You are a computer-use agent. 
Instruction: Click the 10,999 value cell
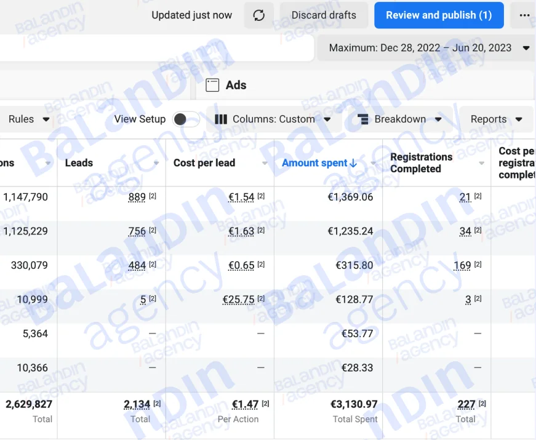[x=33, y=300]
